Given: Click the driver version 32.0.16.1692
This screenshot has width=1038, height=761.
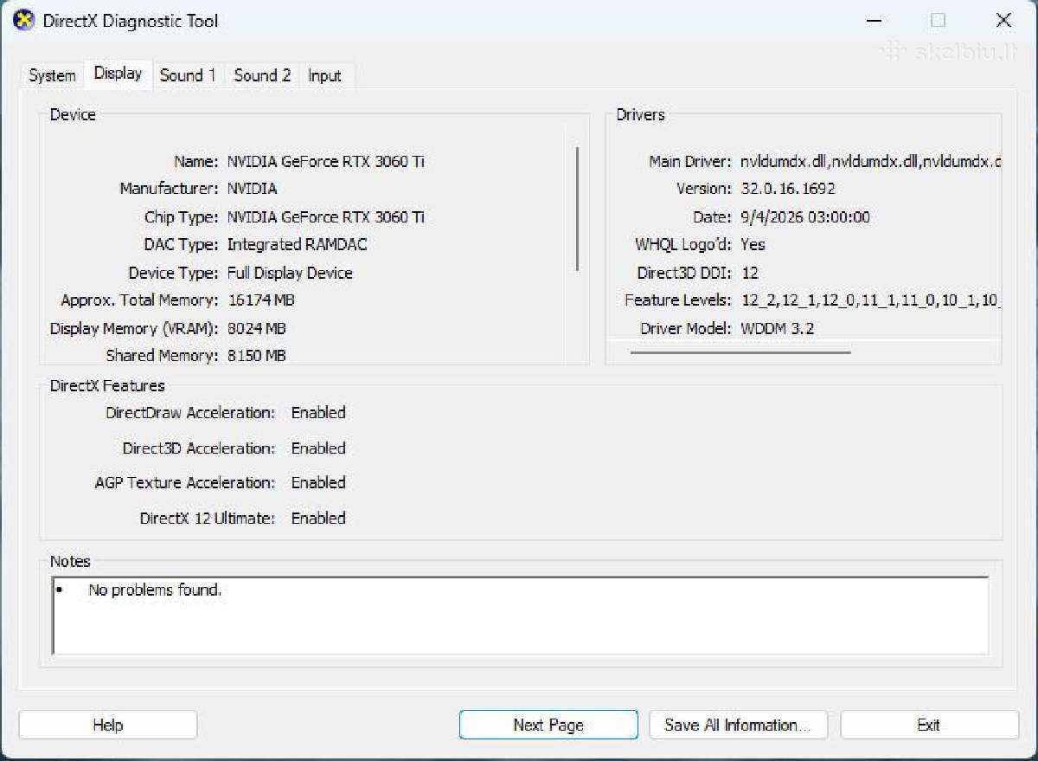Looking at the screenshot, I should tap(788, 189).
